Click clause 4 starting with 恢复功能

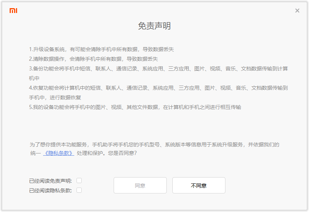158,88
